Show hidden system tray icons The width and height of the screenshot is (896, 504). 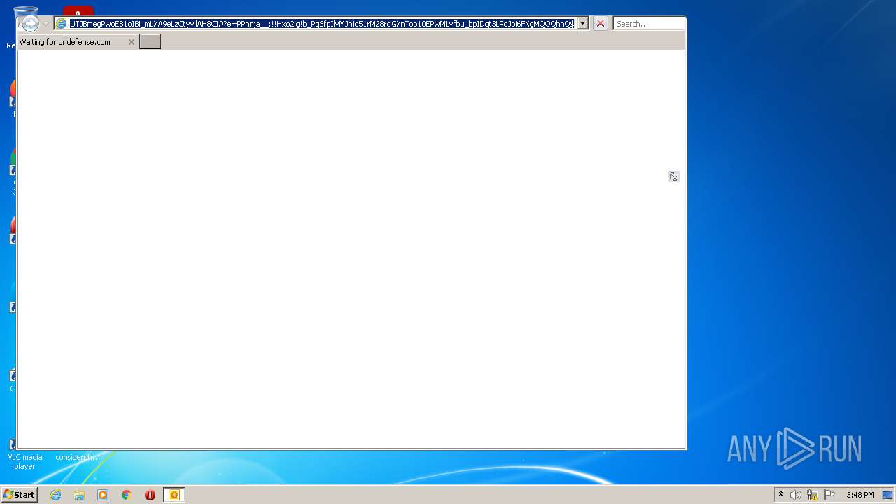(780, 495)
